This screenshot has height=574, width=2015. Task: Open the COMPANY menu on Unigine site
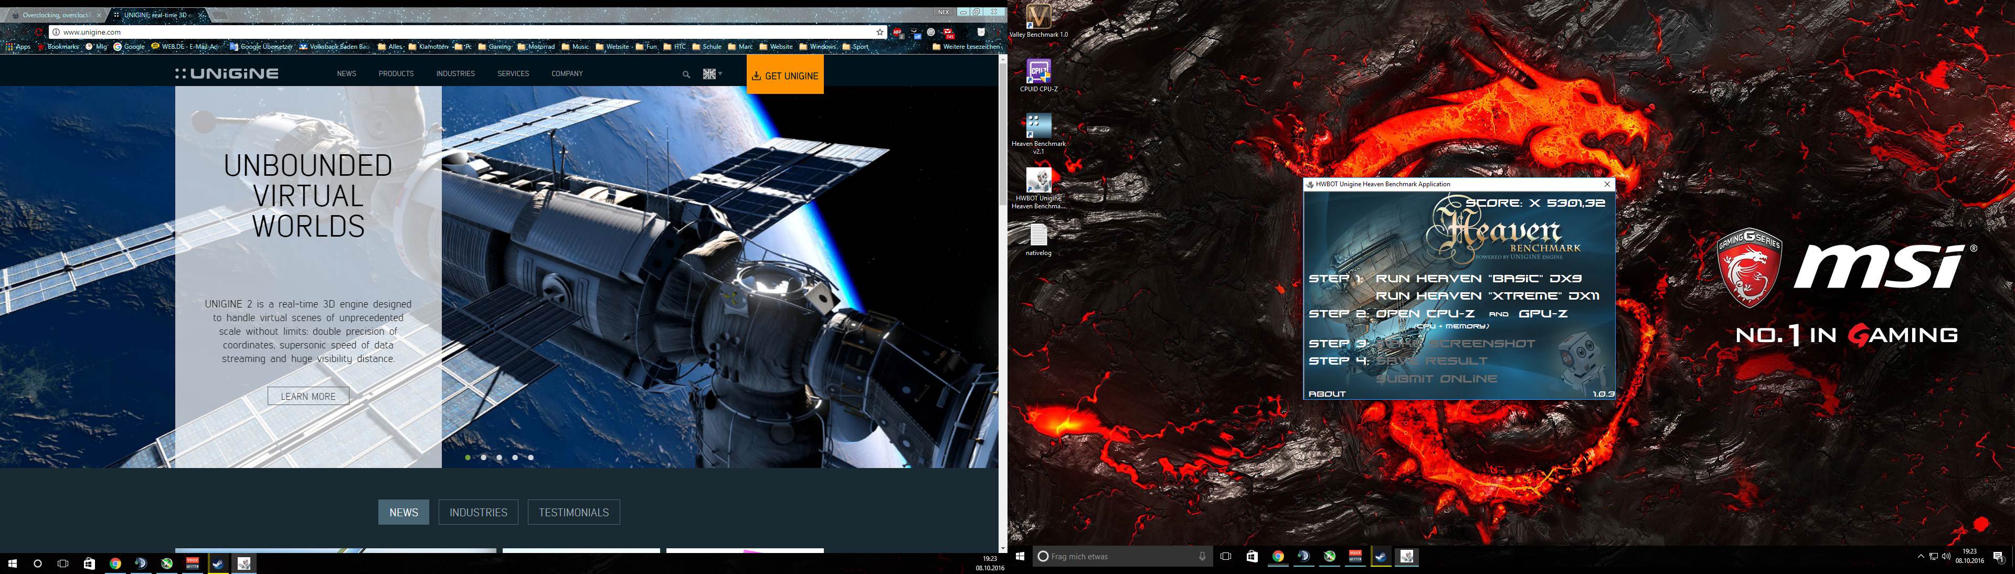[x=567, y=73]
